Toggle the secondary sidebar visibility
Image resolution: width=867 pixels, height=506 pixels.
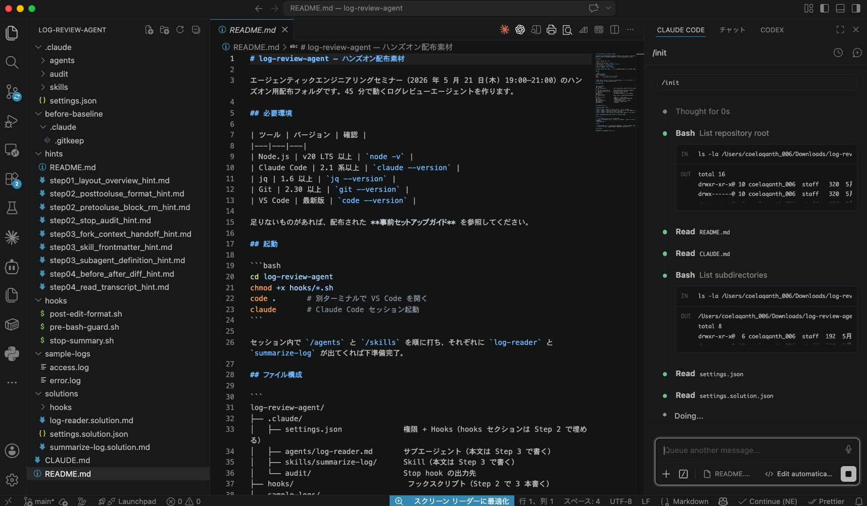856,8
